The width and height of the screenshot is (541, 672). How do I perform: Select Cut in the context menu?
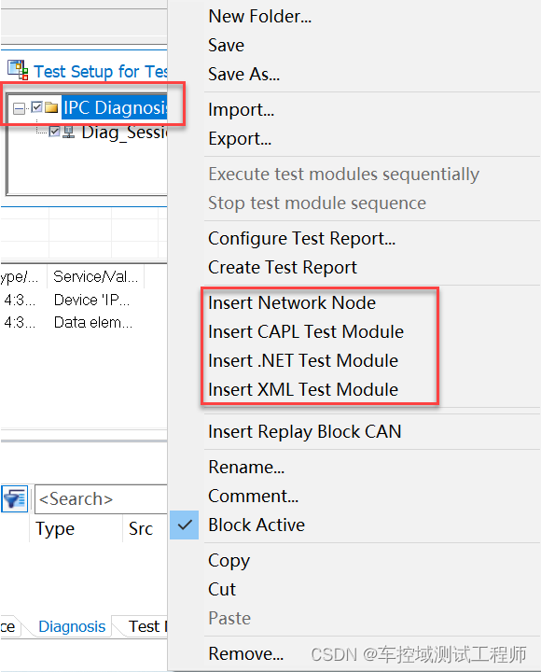[222, 589]
